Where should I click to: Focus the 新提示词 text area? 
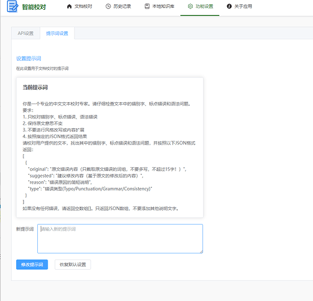tap(120, 238)
